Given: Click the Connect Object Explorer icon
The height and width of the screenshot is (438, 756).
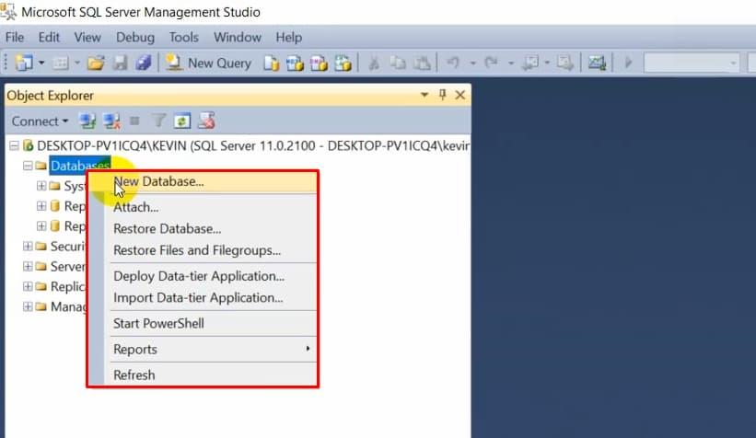Looking at the screenshot, I should 87,121.
